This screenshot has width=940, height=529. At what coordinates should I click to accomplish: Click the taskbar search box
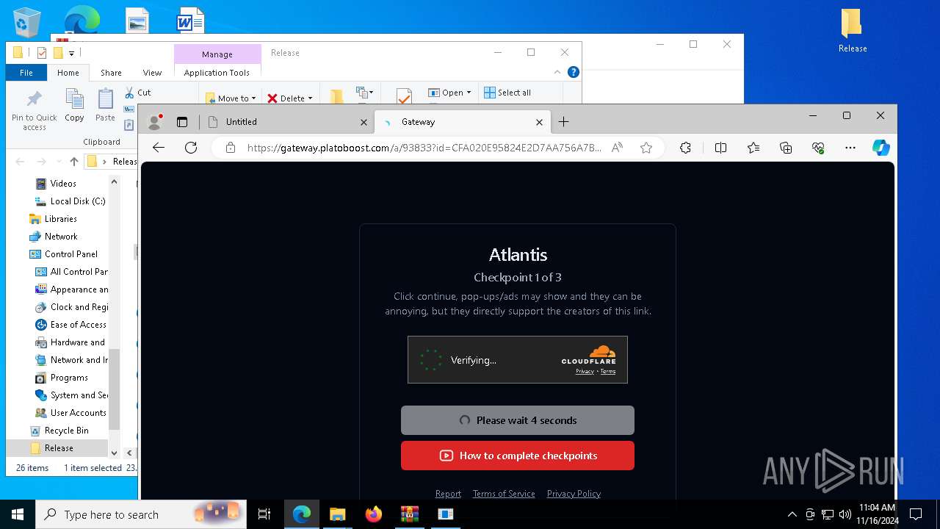(141, 514)
